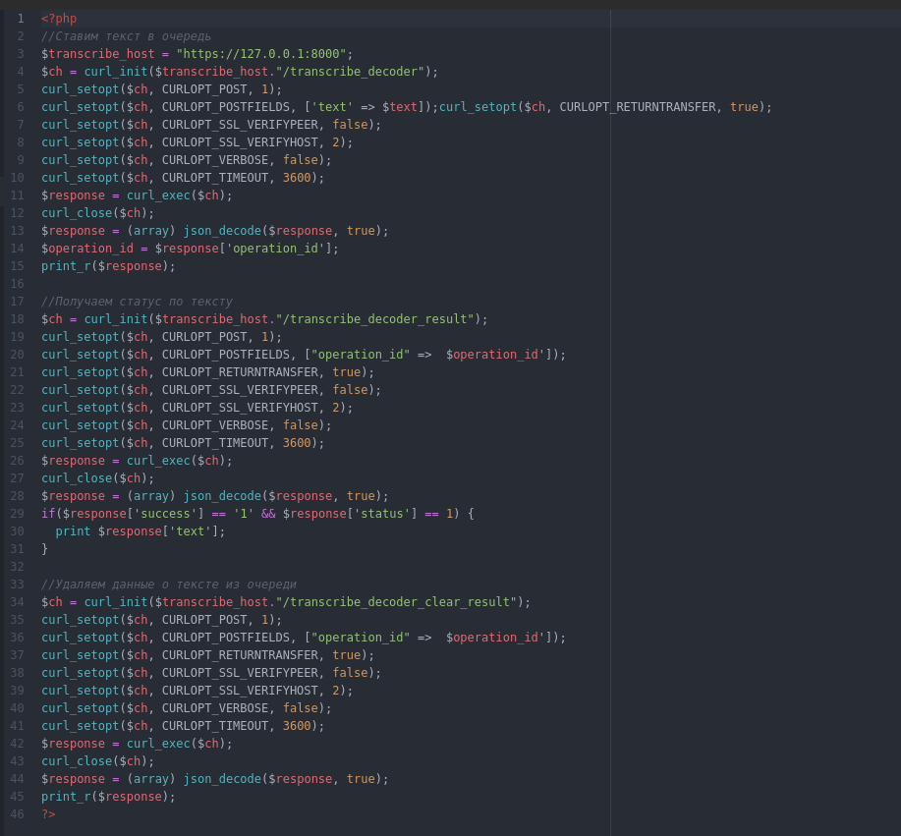The width and height of the screenshot is (901, 836).
Task: Click the (array) cast on line 28
Action: (x=151, y=496)
